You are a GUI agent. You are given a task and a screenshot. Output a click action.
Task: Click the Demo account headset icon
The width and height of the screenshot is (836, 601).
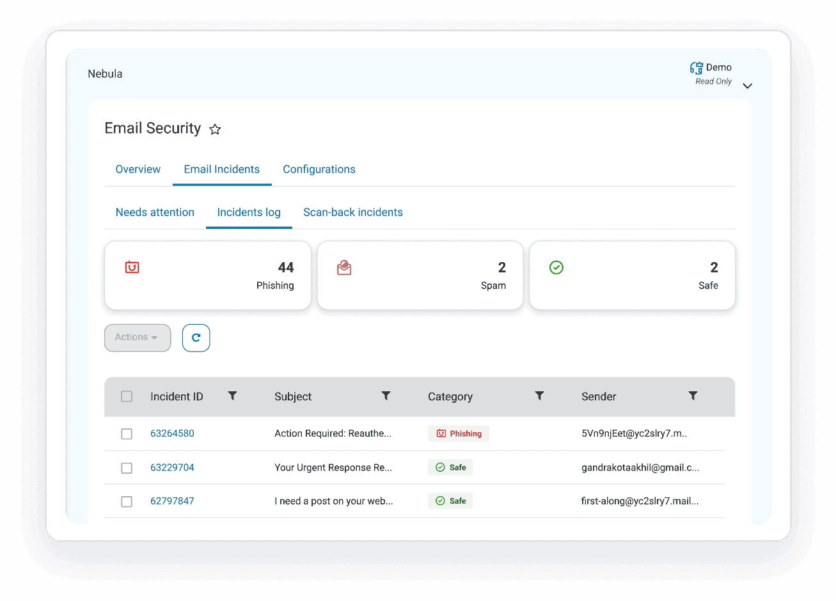coord(696,68)
